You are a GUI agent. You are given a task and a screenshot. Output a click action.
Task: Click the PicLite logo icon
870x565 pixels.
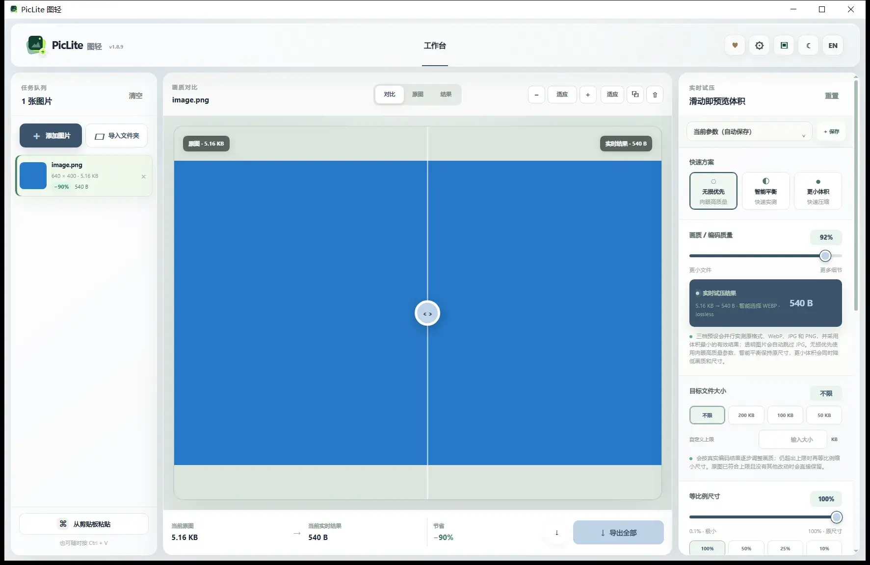tap(36, 45)
